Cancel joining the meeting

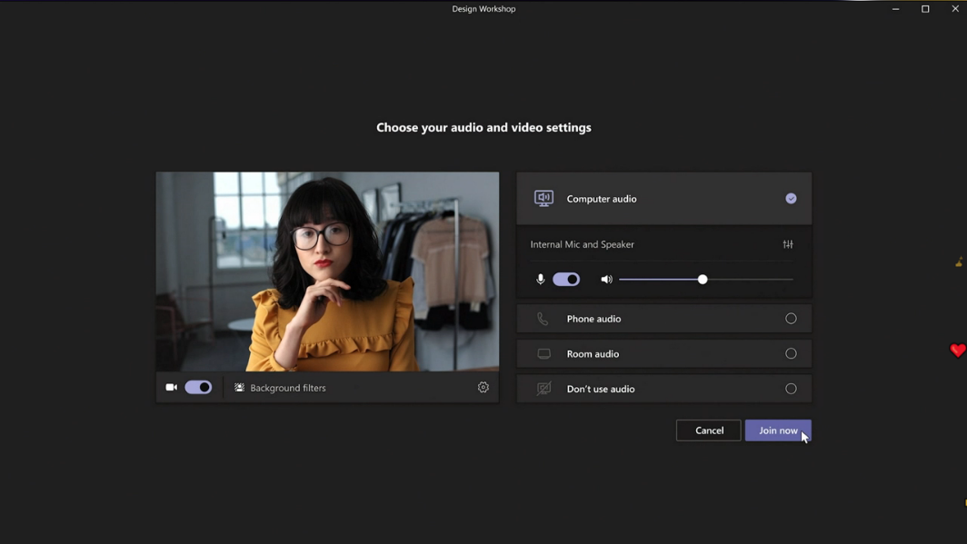[709, 430]
